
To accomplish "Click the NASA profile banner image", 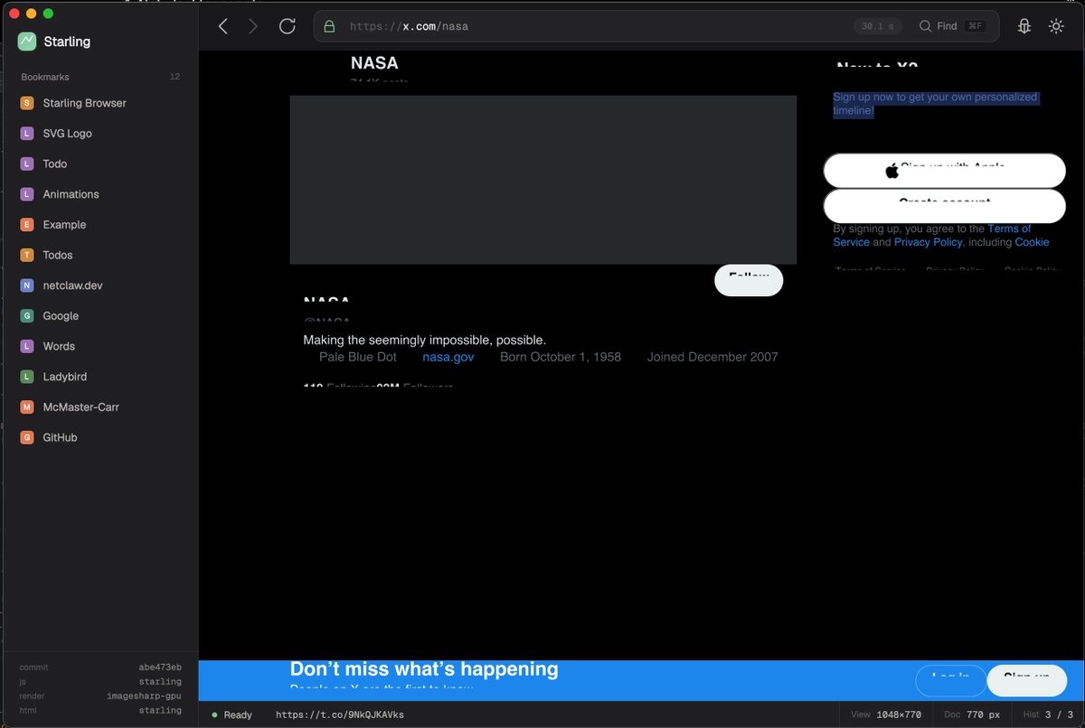I will point(542,180).
